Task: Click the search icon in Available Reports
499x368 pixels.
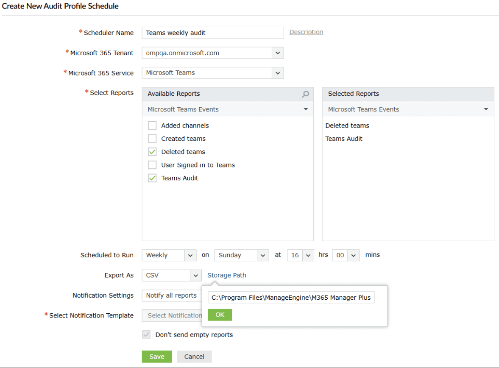Action: tap(305, 94)
